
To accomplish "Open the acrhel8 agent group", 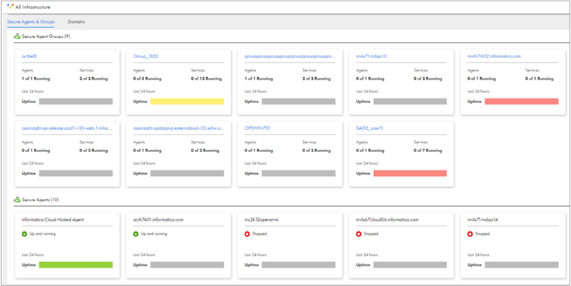I will pos(29,56).
